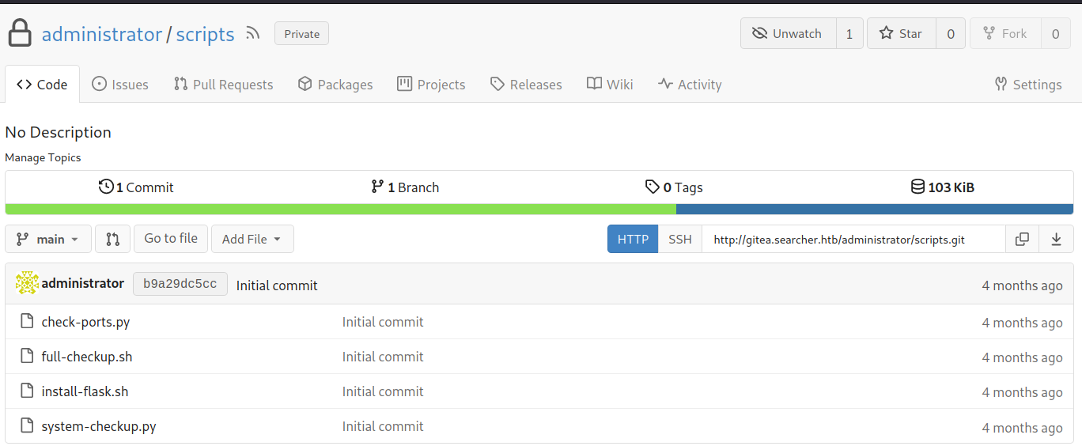This screenshot has height=446, width=1082.
Task: Click the branch icon next to 1 Branch
Action: point(377,187)
